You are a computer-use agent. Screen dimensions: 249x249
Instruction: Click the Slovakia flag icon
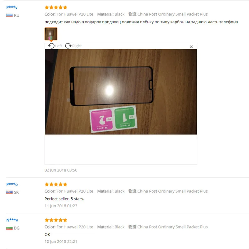tap(9, 192)
